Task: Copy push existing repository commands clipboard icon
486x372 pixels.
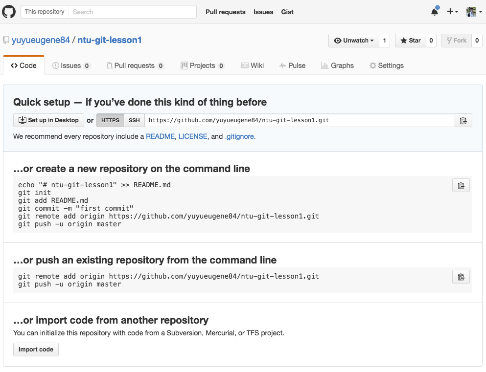Action: click(x=461, y=277)
